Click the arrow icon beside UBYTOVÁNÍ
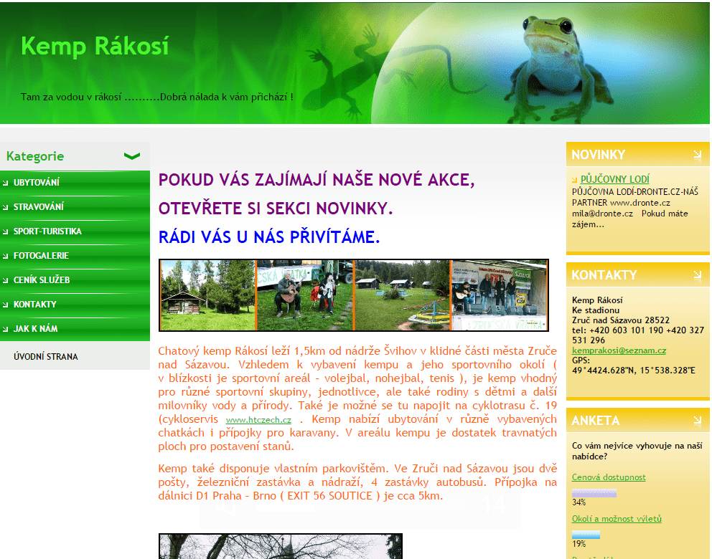 click(6, 183)
